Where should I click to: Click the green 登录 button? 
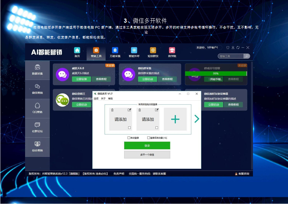tap(147, 146)
